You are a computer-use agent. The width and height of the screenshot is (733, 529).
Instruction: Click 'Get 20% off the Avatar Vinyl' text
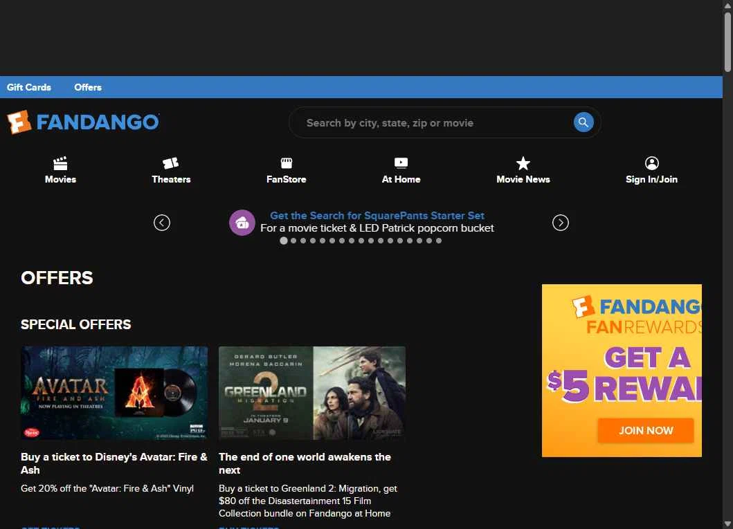(x=107, y=488)
